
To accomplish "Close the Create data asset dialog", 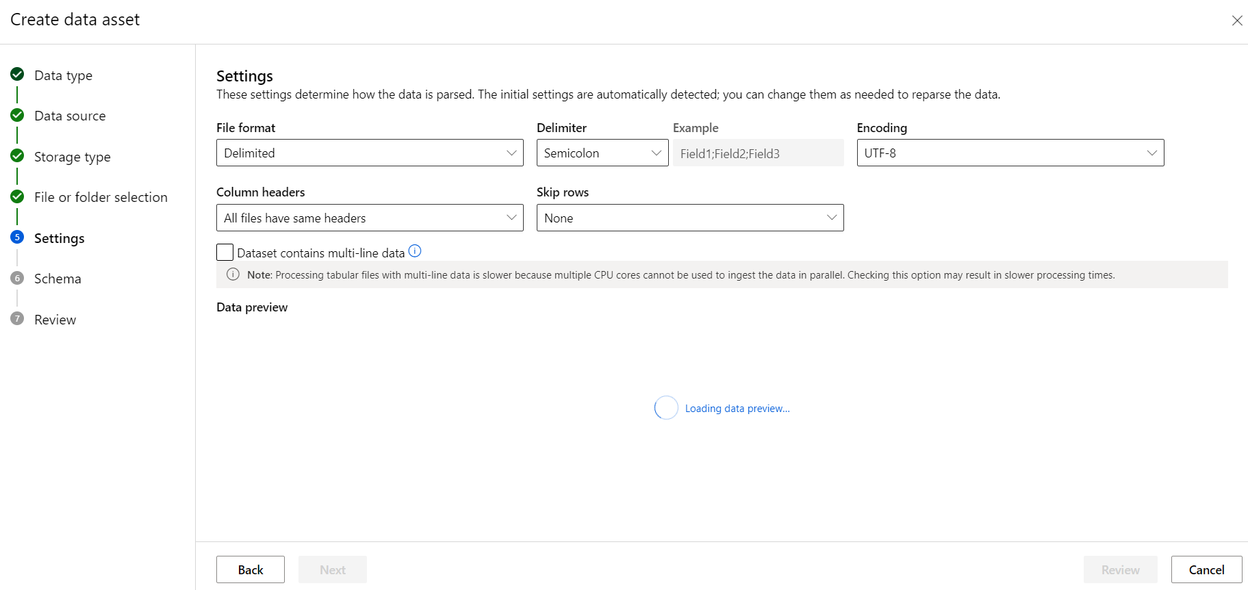I will 1237,21.
